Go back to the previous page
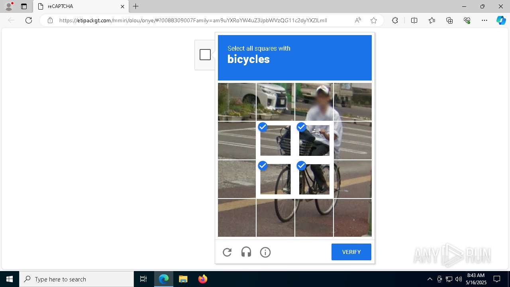Screen dimensions: 510x287 11,20
